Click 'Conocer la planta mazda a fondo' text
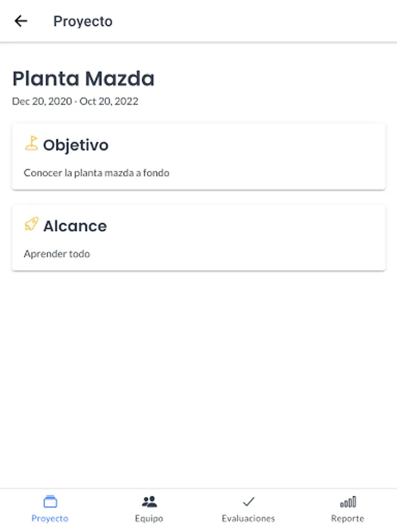 [x=96, y=173]
